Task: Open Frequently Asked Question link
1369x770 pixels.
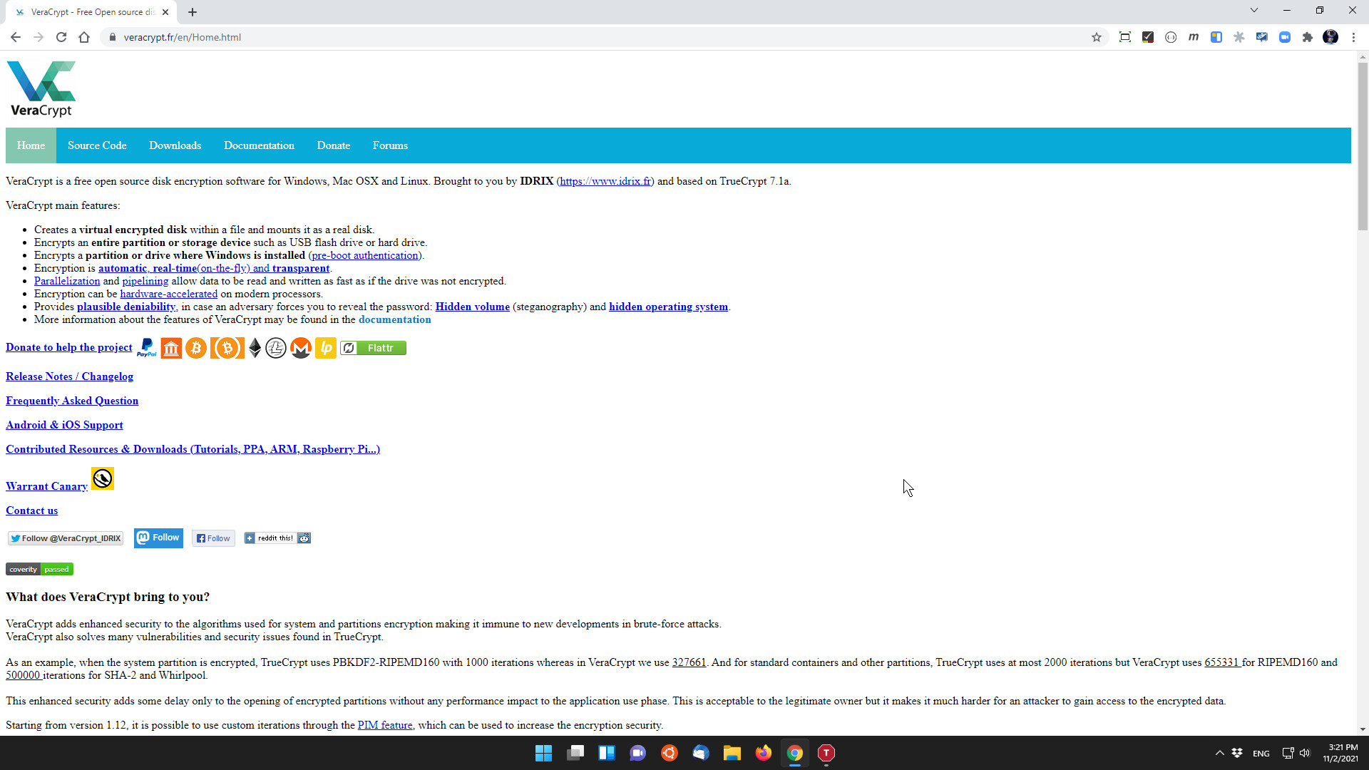Action: pos(72,401)
